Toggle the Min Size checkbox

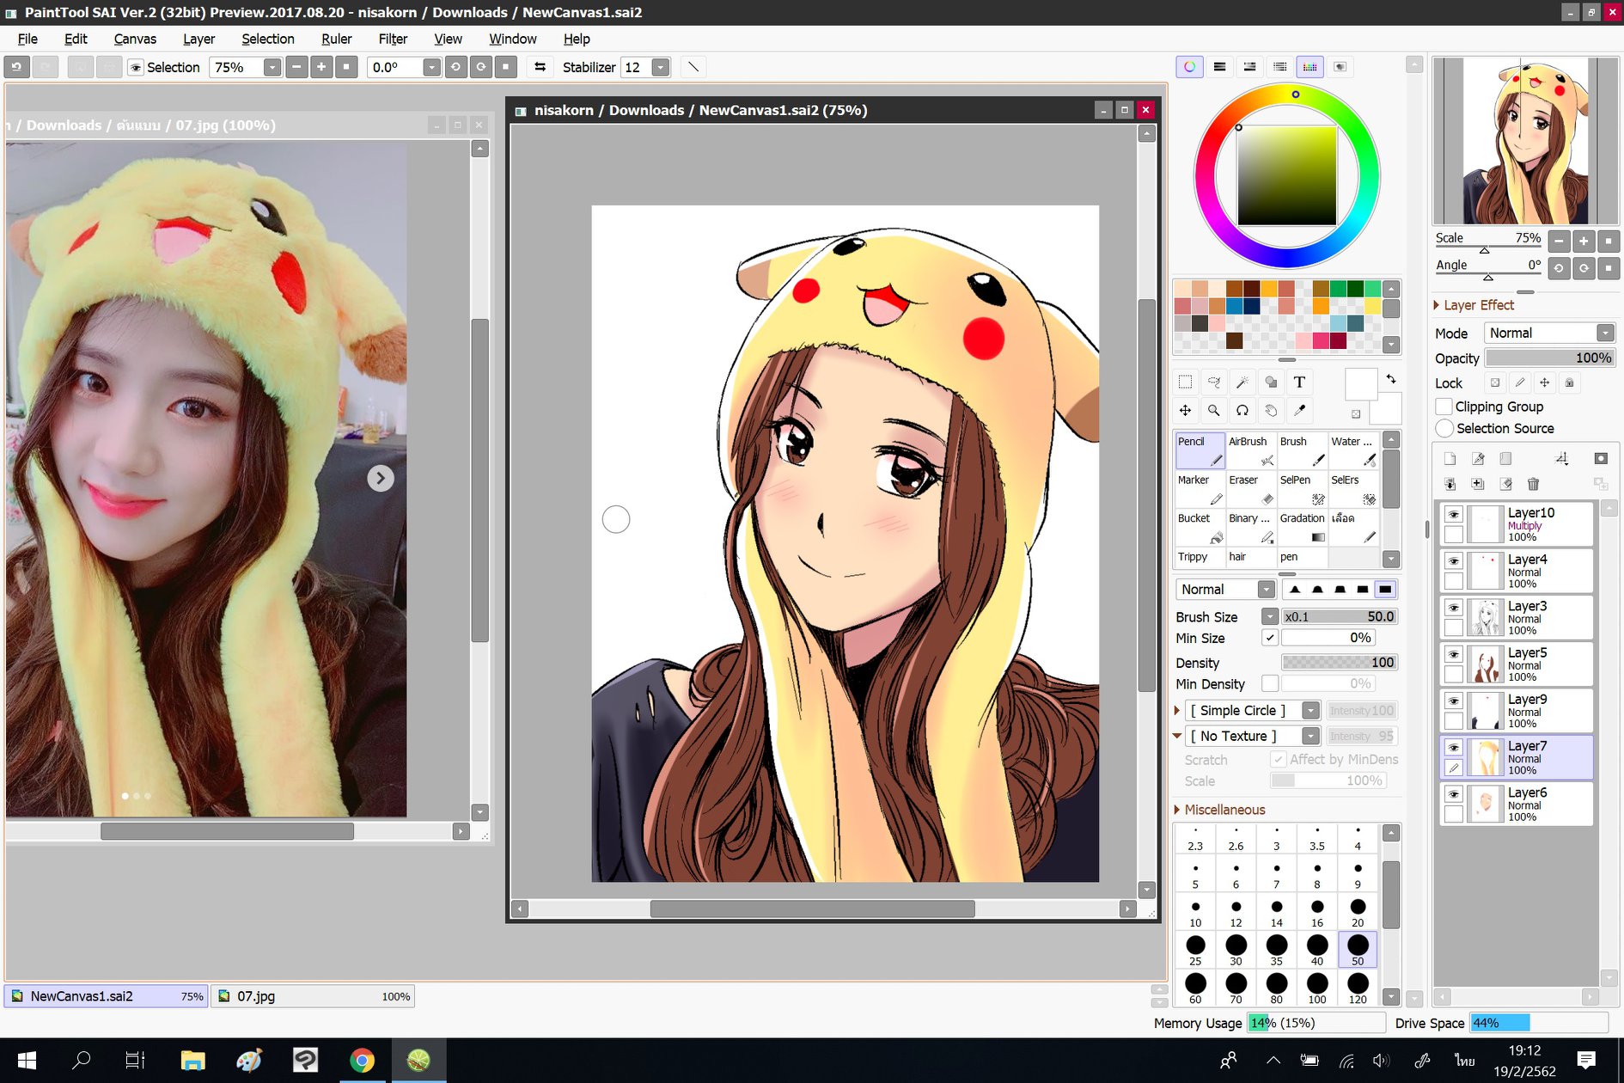click(x=1270, y=638)
